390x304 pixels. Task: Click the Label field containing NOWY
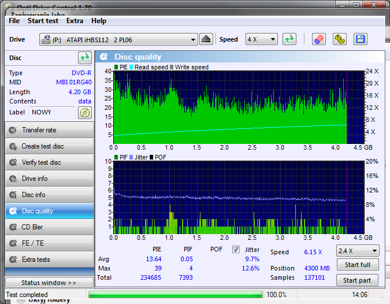(52, 112)
